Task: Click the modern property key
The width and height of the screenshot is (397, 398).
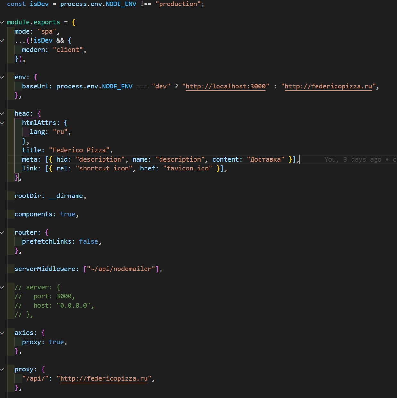Action: click(x=33, y=50)
